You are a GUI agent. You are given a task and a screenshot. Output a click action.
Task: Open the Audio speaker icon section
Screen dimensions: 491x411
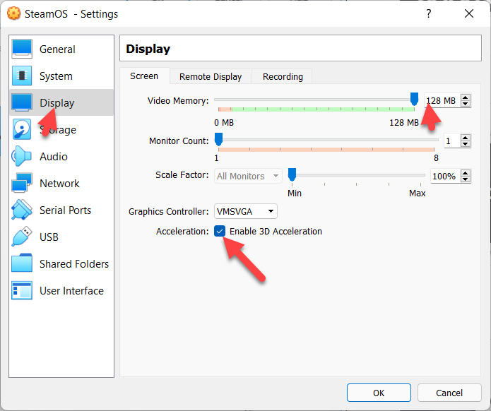22,156
